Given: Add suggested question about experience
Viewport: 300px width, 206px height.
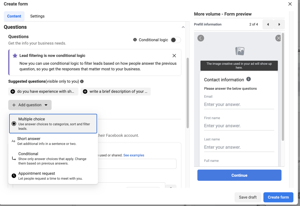Looking at the screenshot, I should click(43, 91).
